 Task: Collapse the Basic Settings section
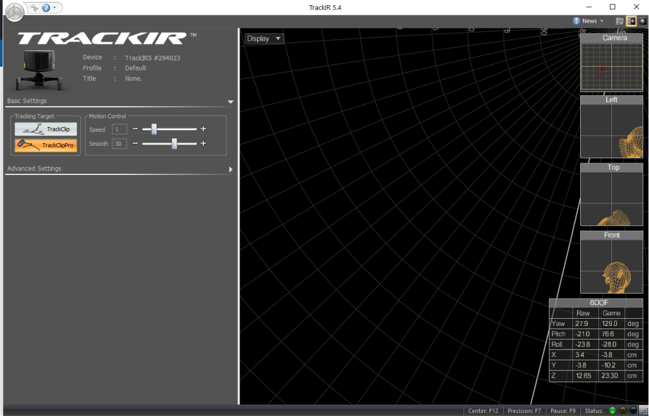click(230, 102)
